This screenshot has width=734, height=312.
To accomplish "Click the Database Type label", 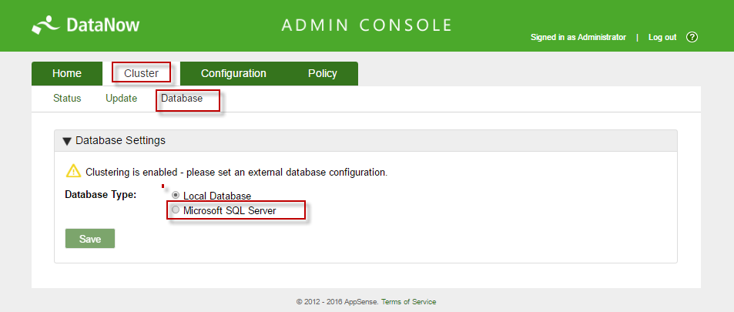I will pyautogui.click(x=101, y=194).
